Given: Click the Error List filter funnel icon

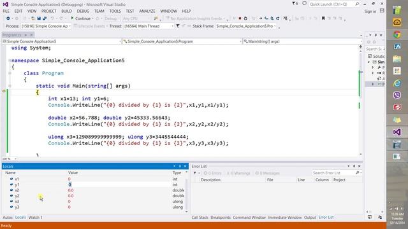Looking at the screenshot, I should coord(195,173).
